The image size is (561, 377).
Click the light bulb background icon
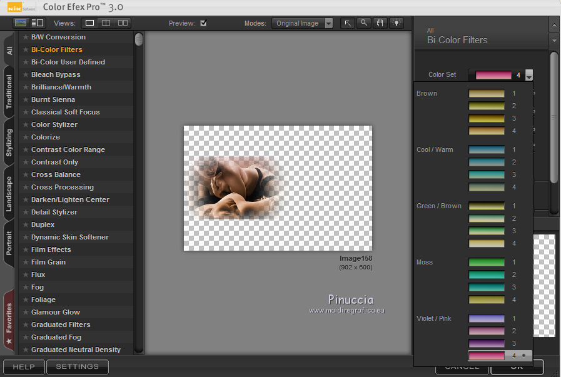pyautogui.click(x=397, y=23)
